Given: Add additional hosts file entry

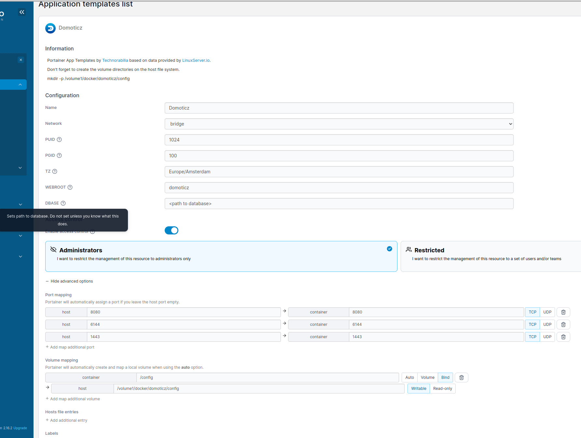Looking at the screenshot, I should [x=66, y=420].
